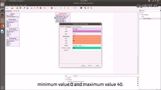Close the active untitled flowgraph tab
Viewport: 161px width, 90px height.
coord(18,11)
